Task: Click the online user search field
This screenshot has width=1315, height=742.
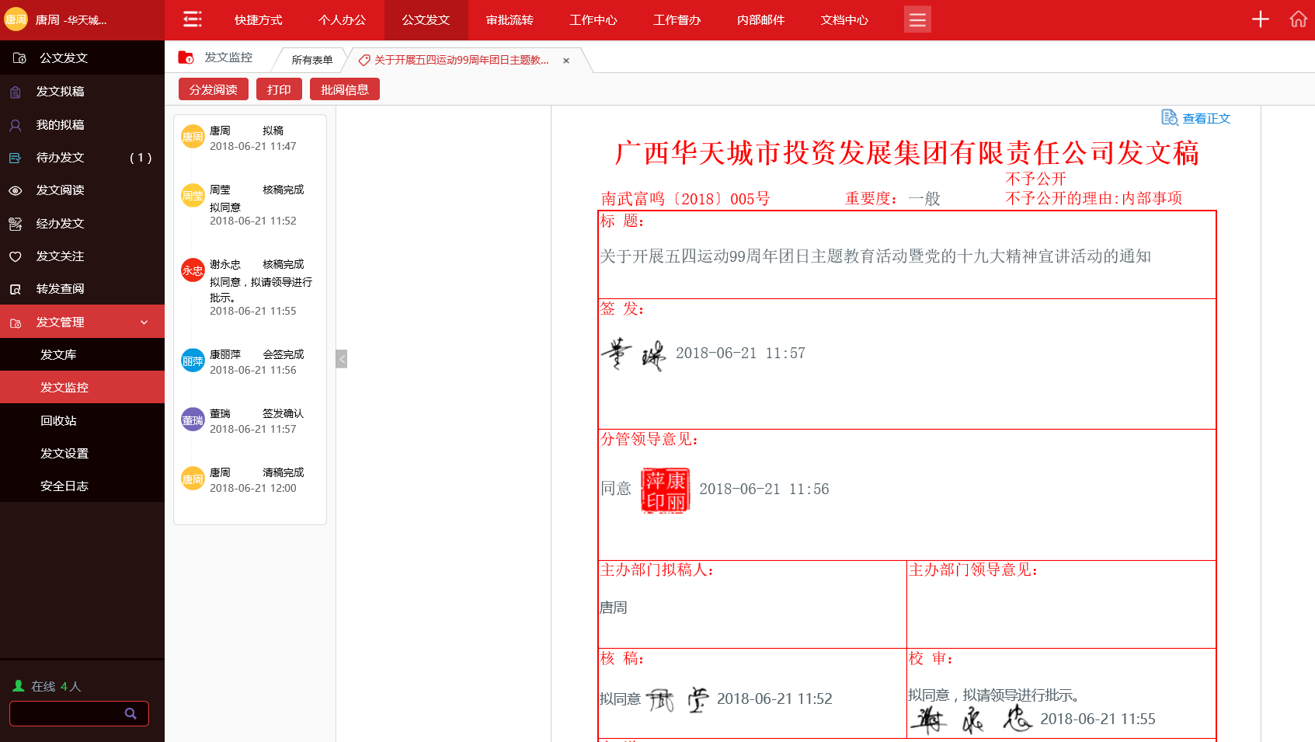Action: point(66,713)
